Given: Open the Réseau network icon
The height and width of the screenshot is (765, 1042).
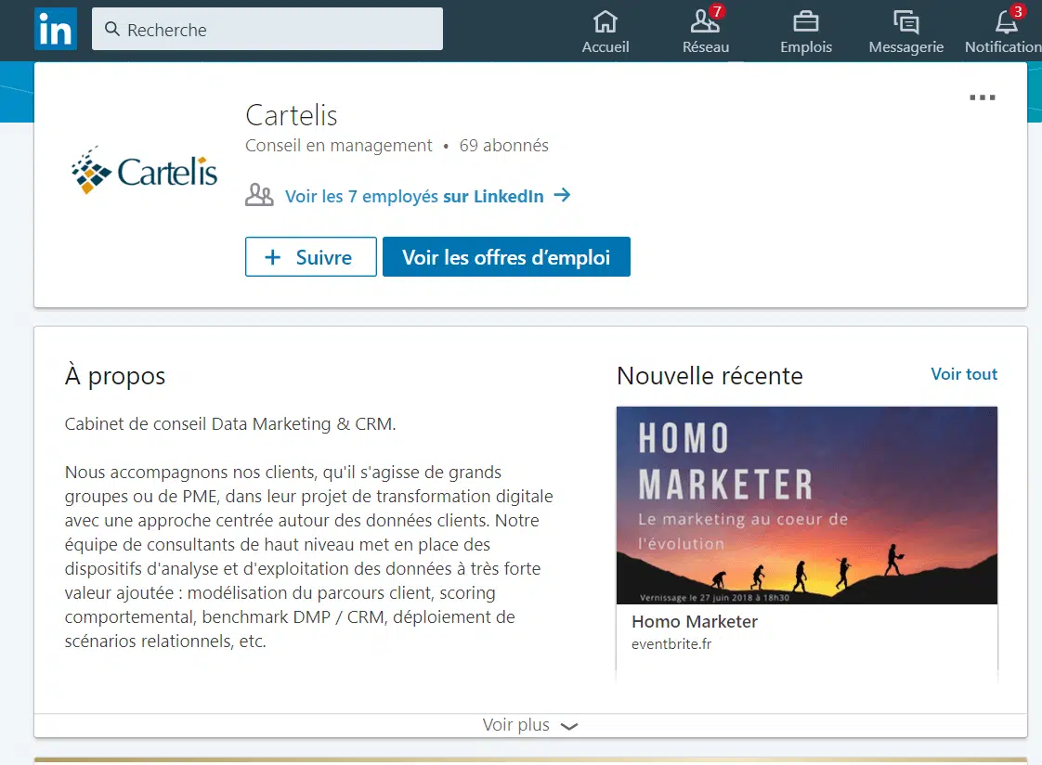Looking at the screenshot, I should tap(706, 21).
